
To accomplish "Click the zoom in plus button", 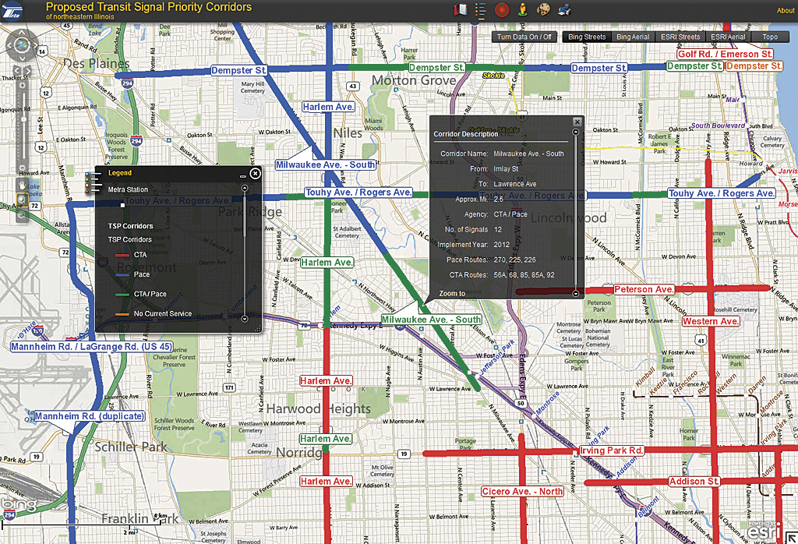I will pos(23,86).
